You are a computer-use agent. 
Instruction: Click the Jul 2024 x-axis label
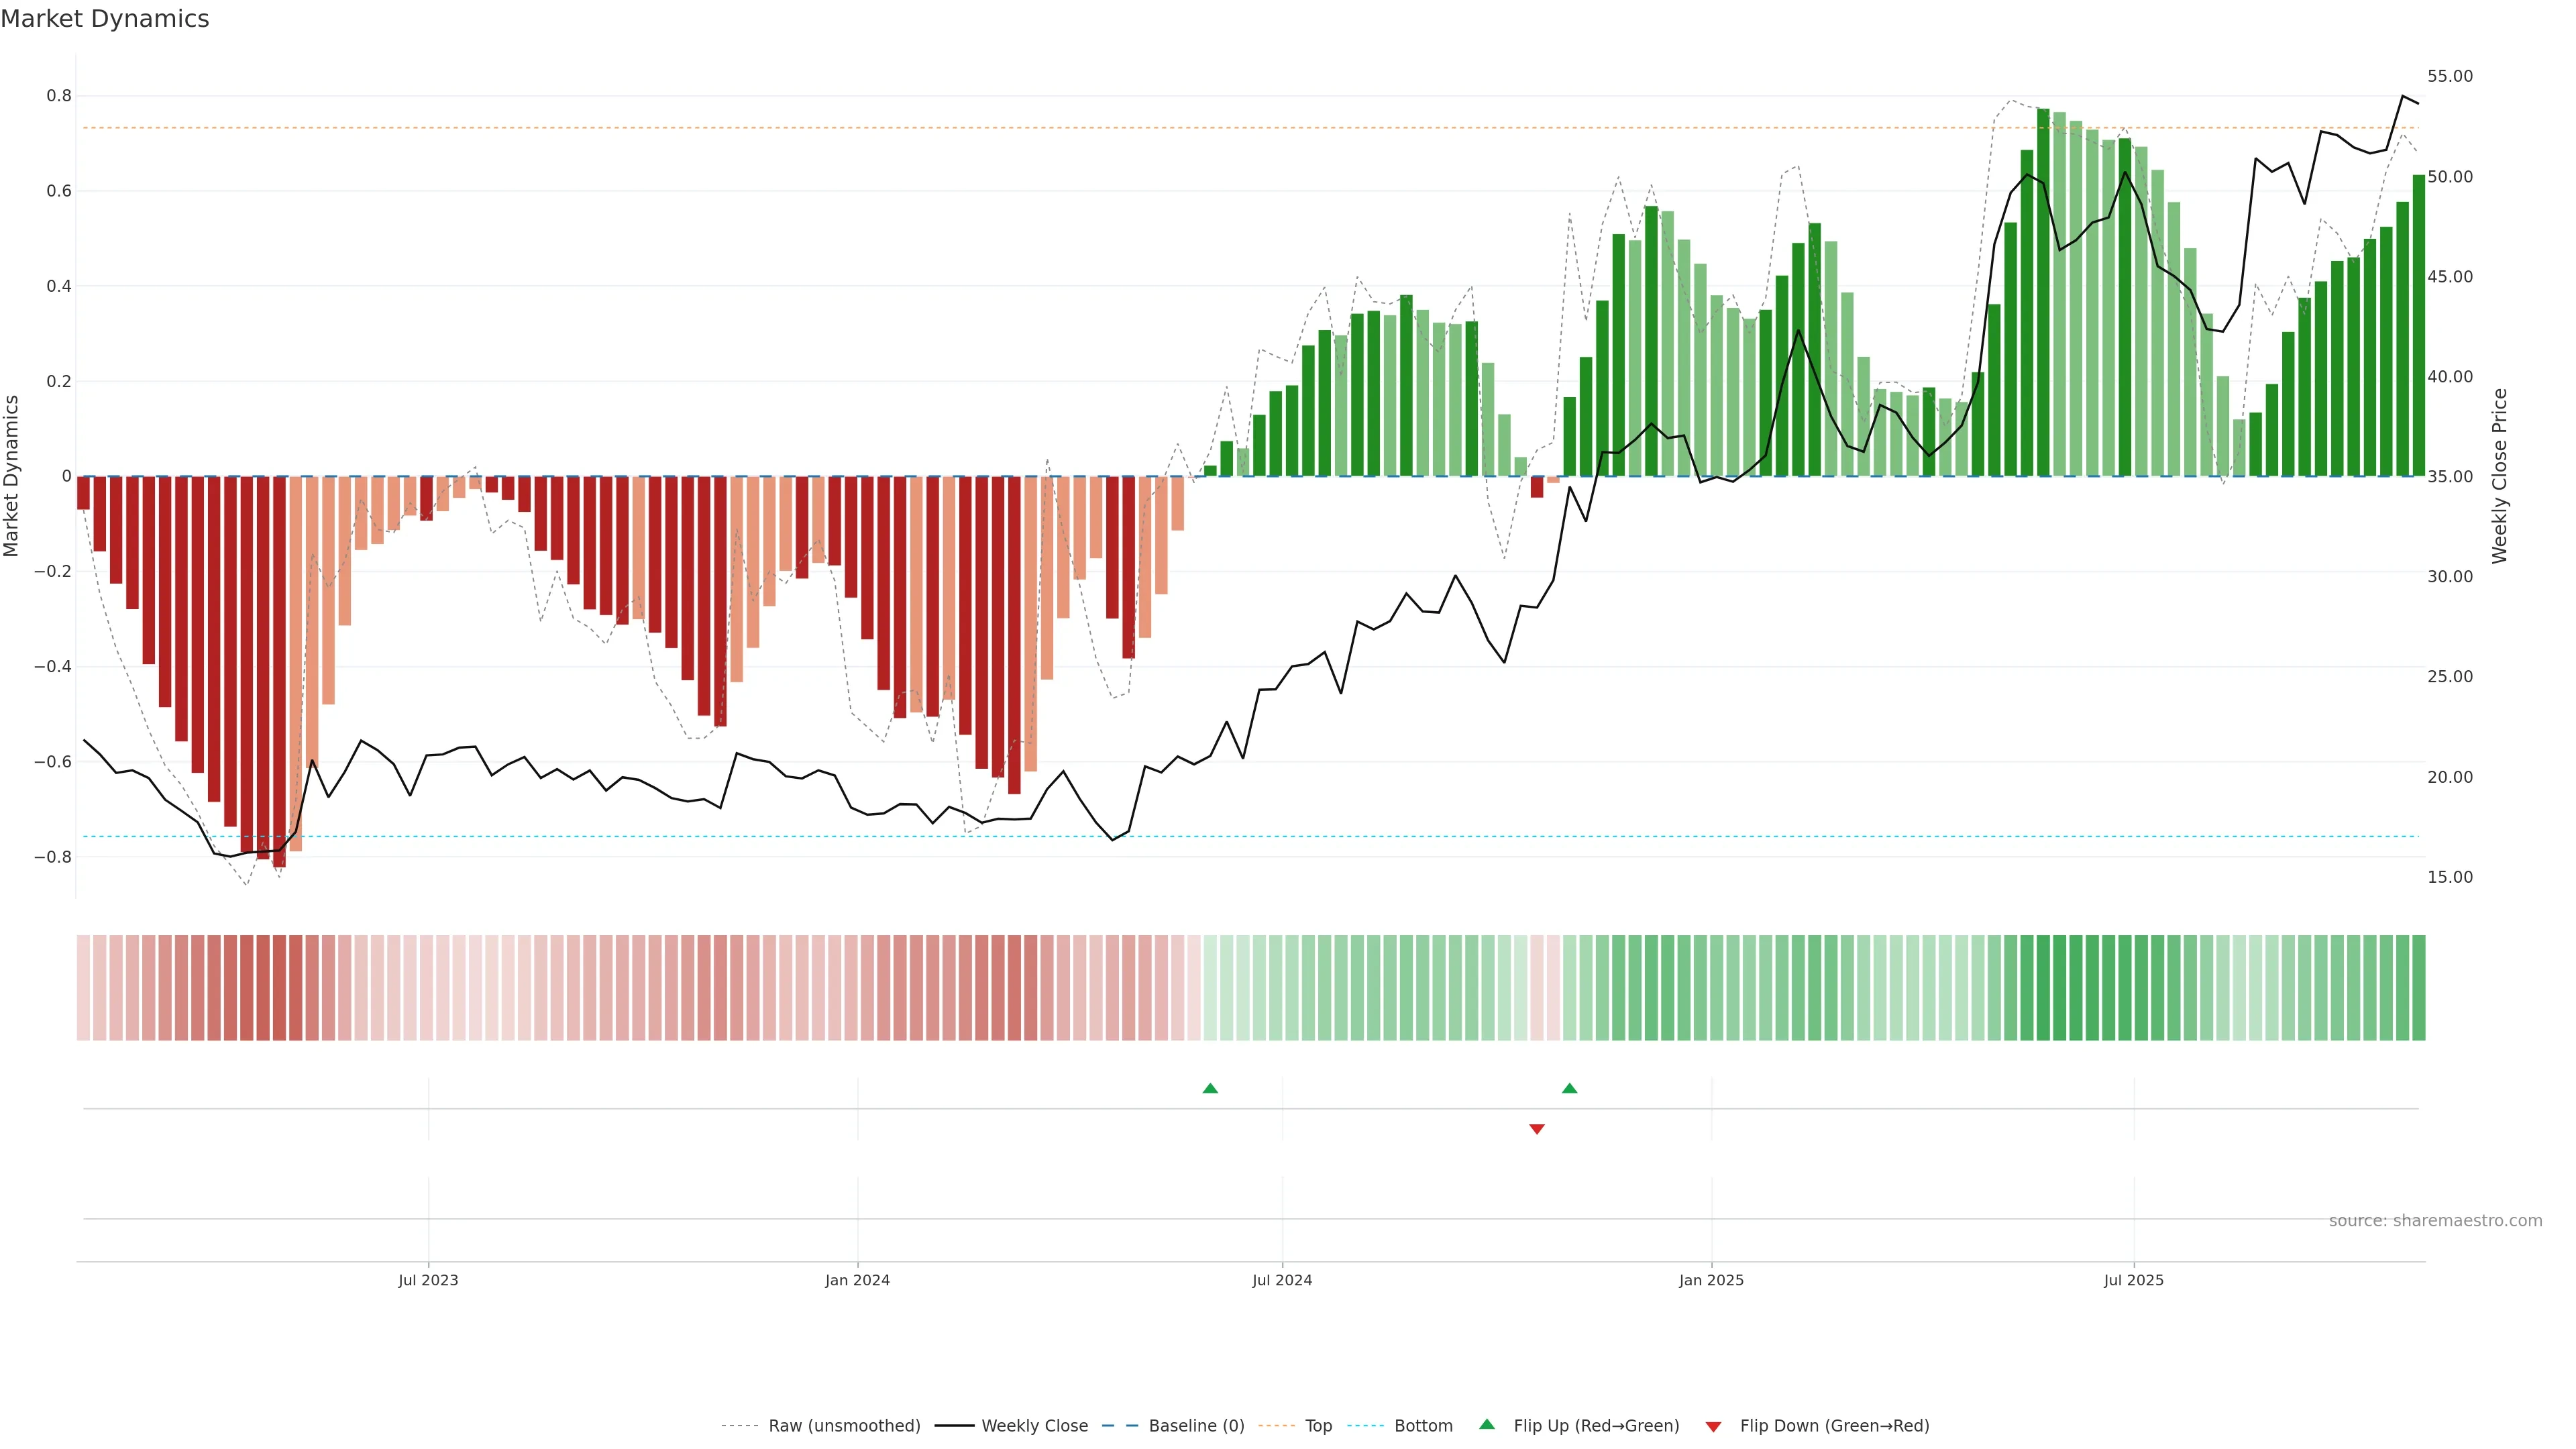pyautogui.click(x=1282, y=1280)
